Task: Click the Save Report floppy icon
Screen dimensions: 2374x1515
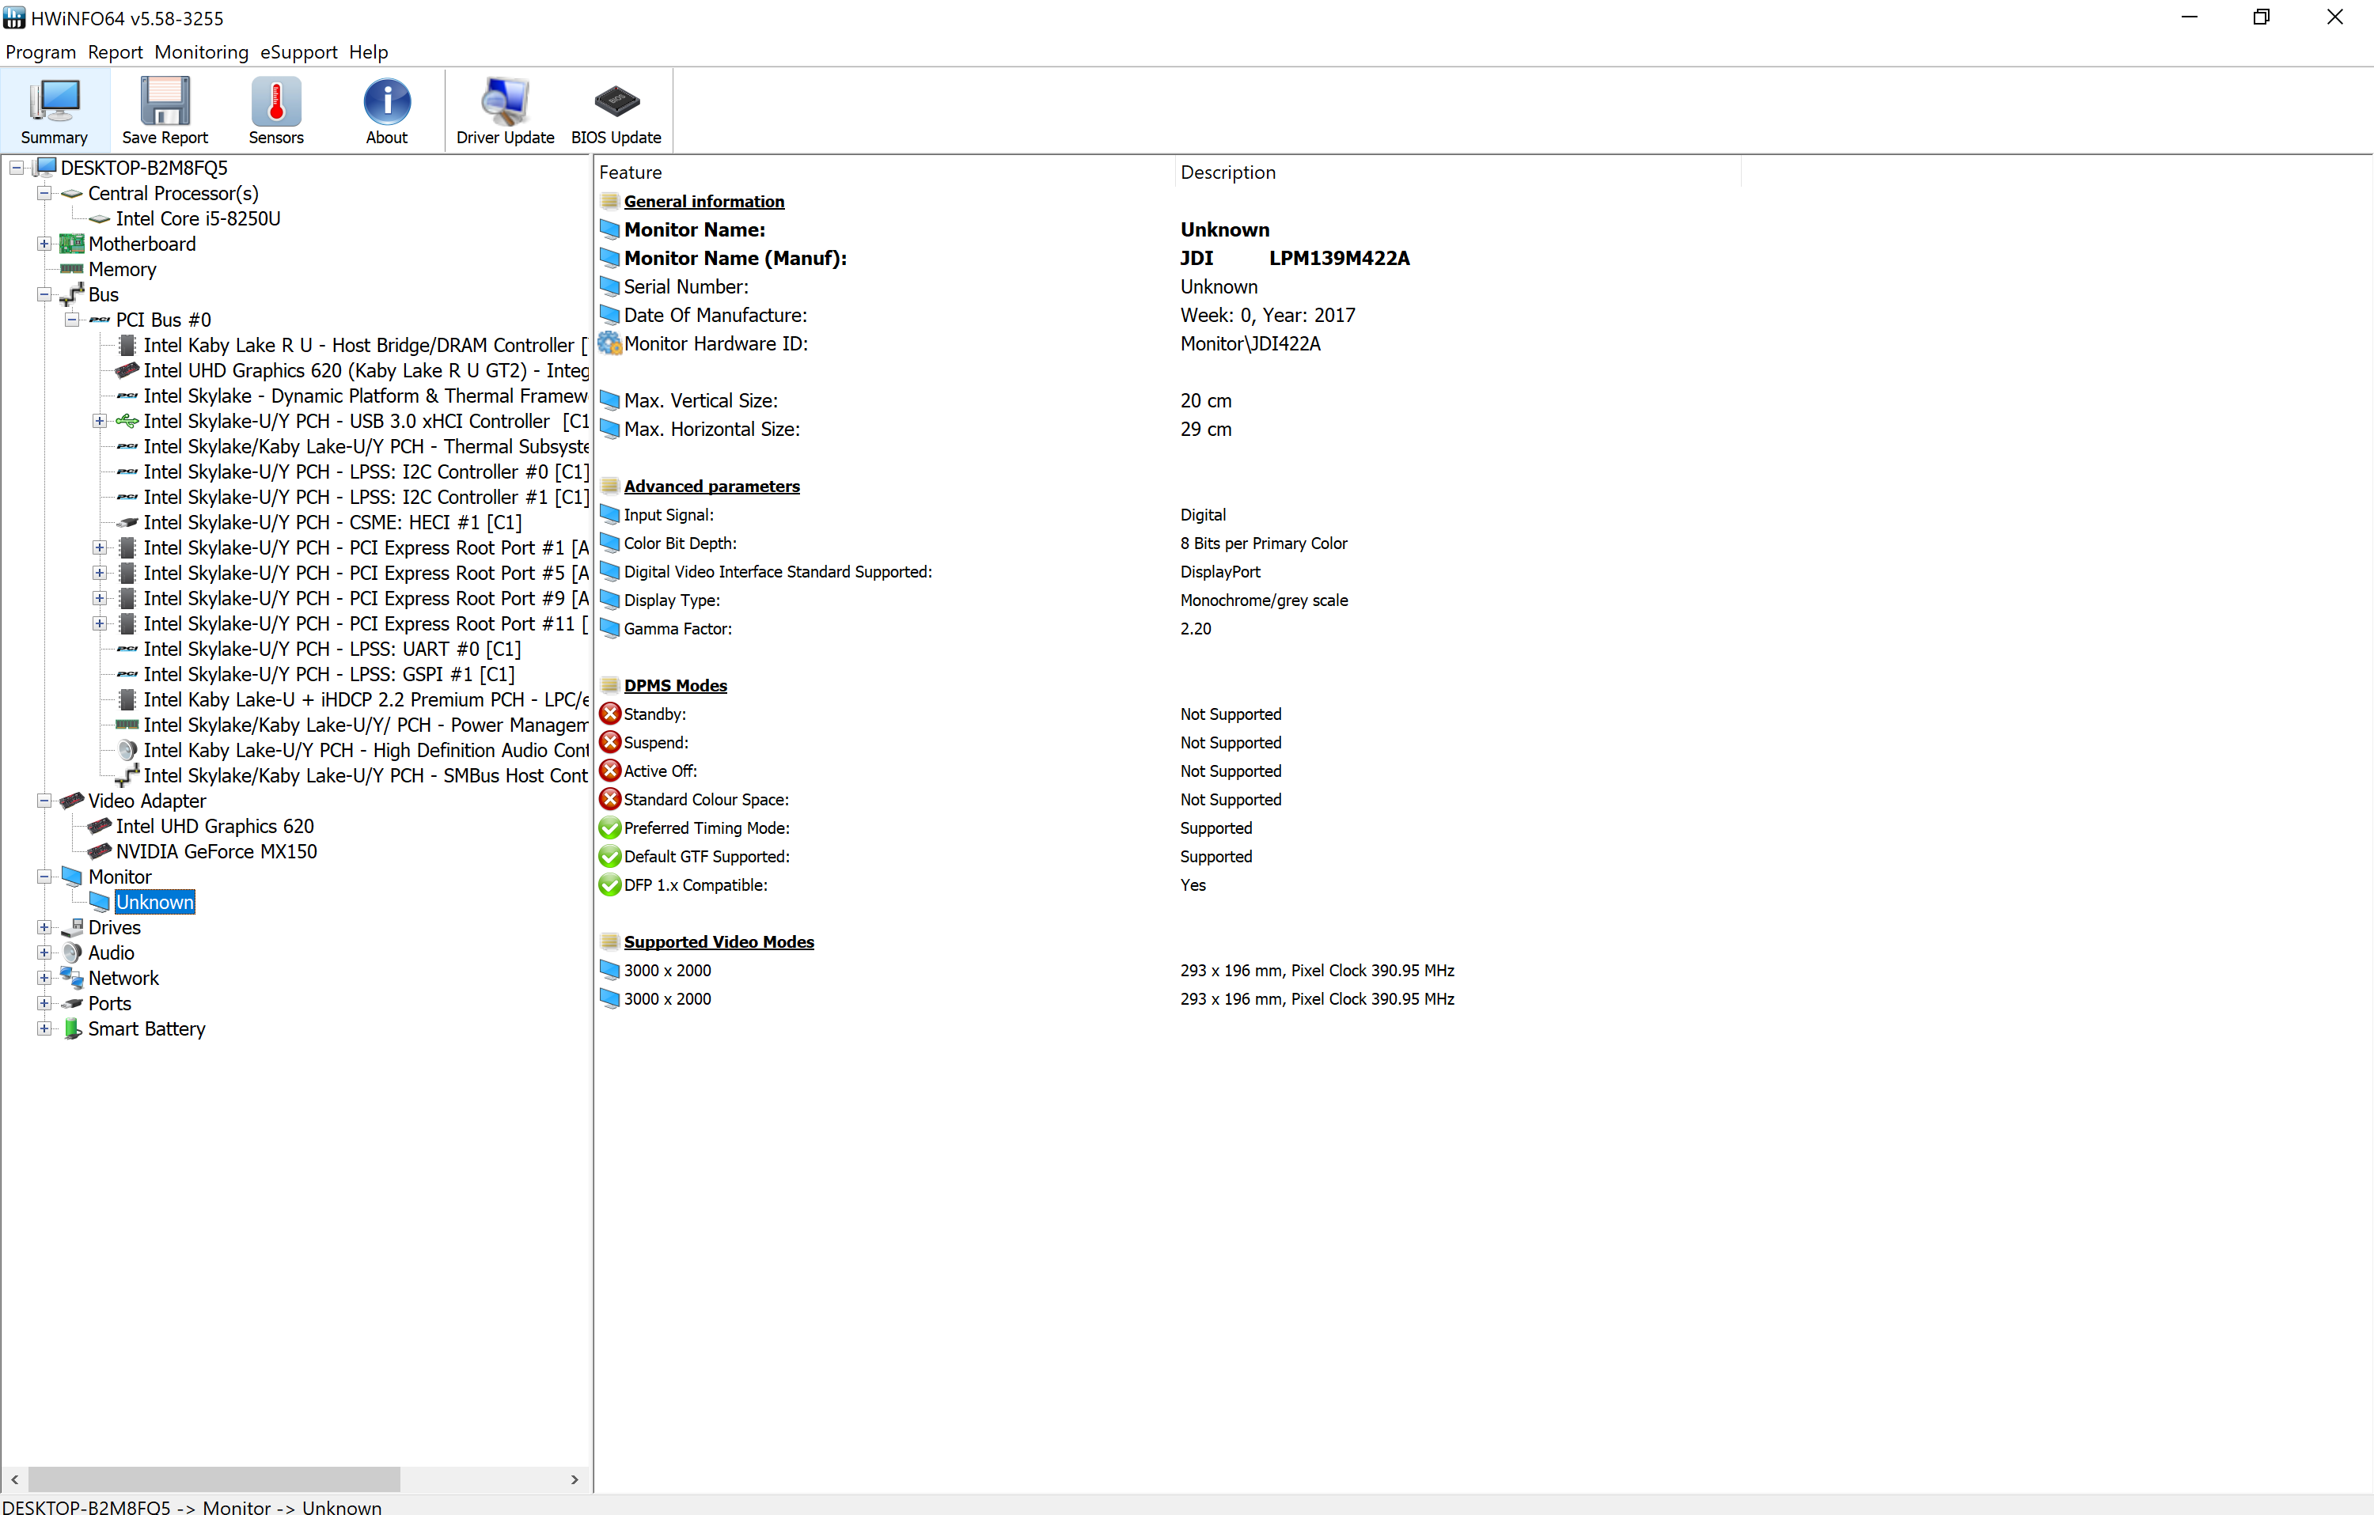Action: (165, 100)
